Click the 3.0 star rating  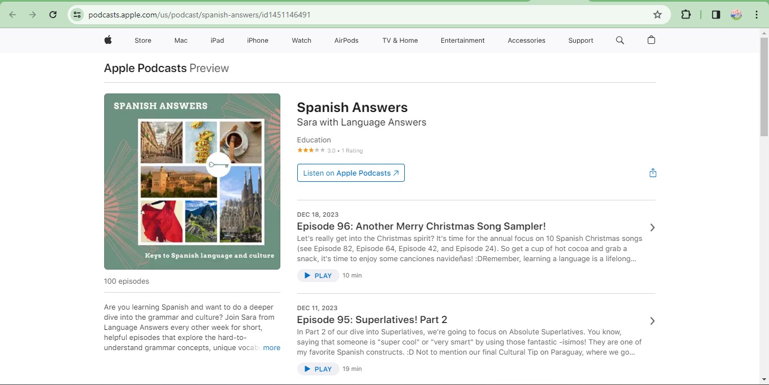pyautogui.click(x=330, y=150)
